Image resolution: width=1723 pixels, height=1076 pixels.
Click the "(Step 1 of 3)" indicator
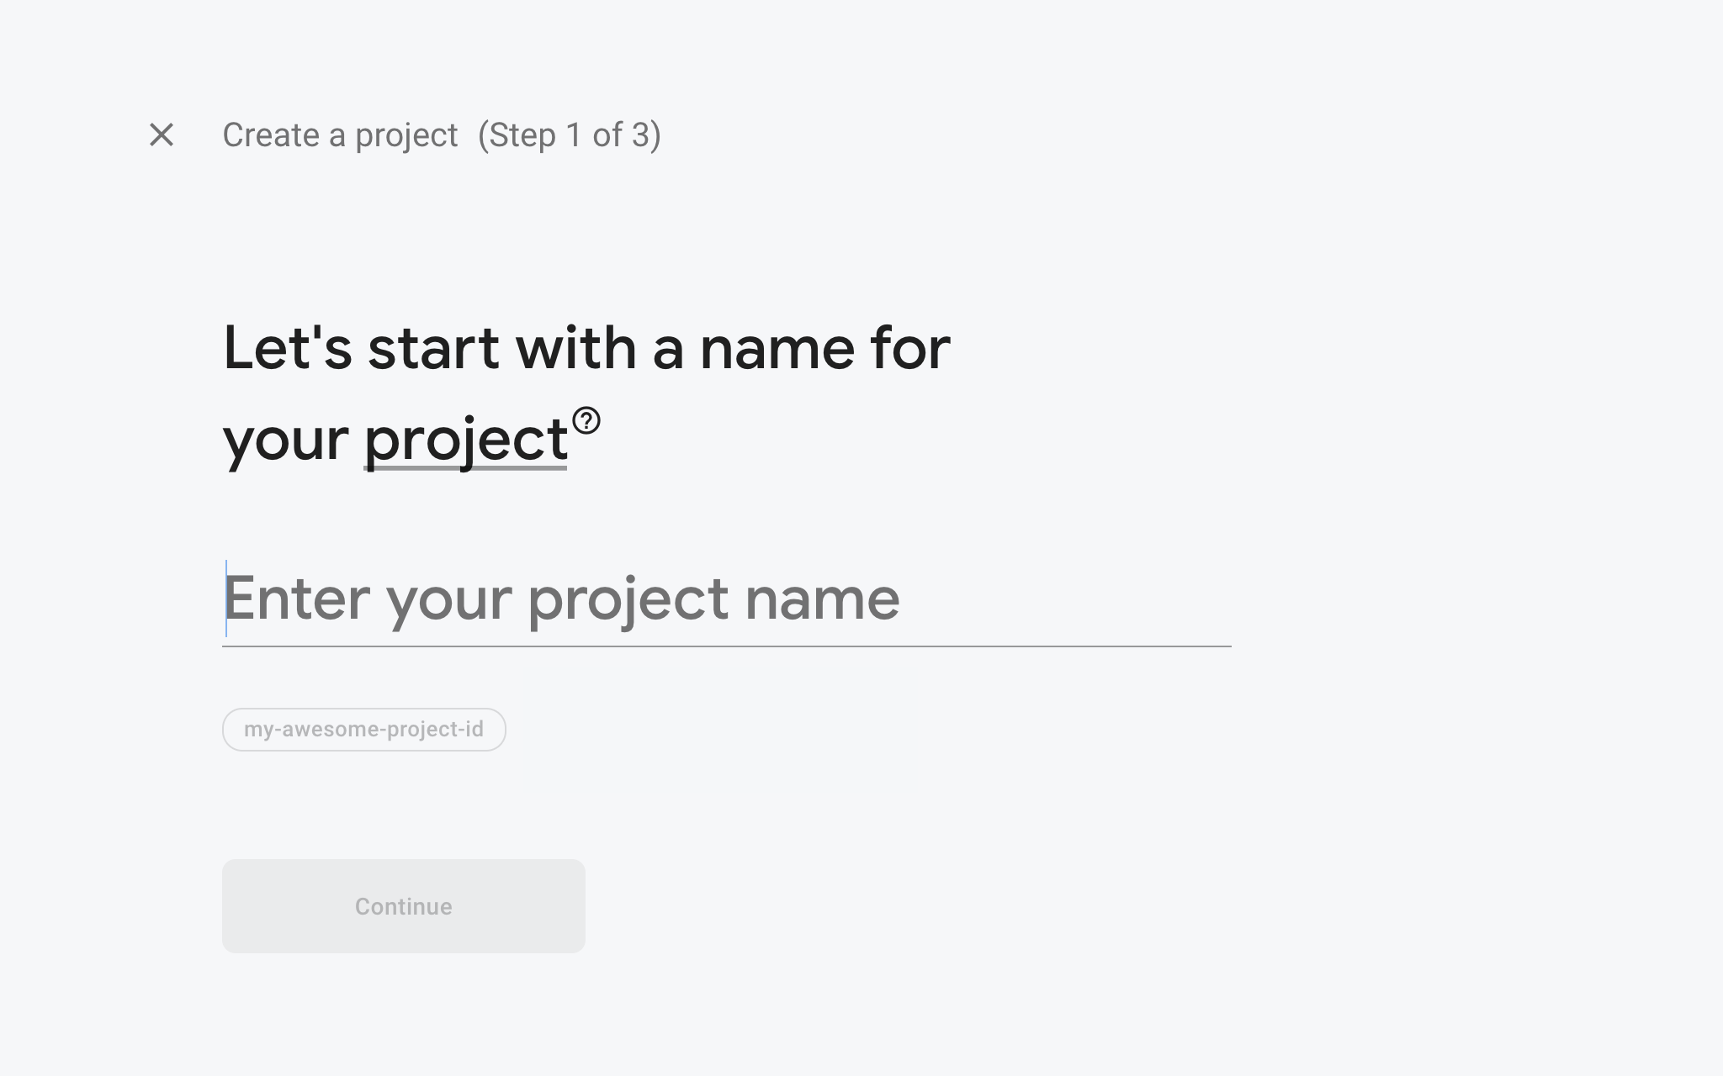570,135
